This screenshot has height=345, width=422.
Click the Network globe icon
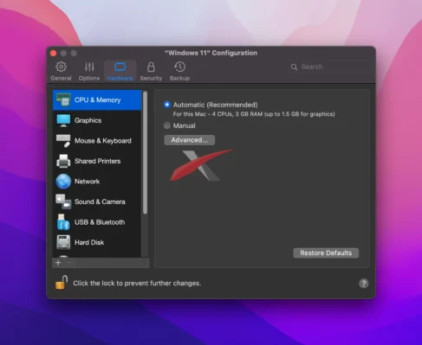(63, 182)
